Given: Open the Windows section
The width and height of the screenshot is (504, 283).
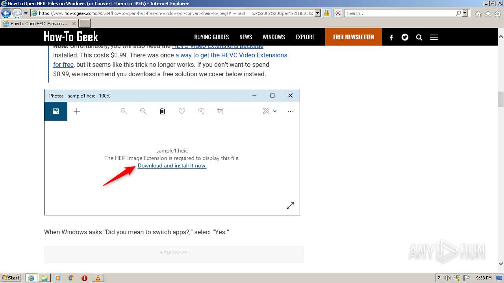Looking at the screenshot, I should [274, 37].
